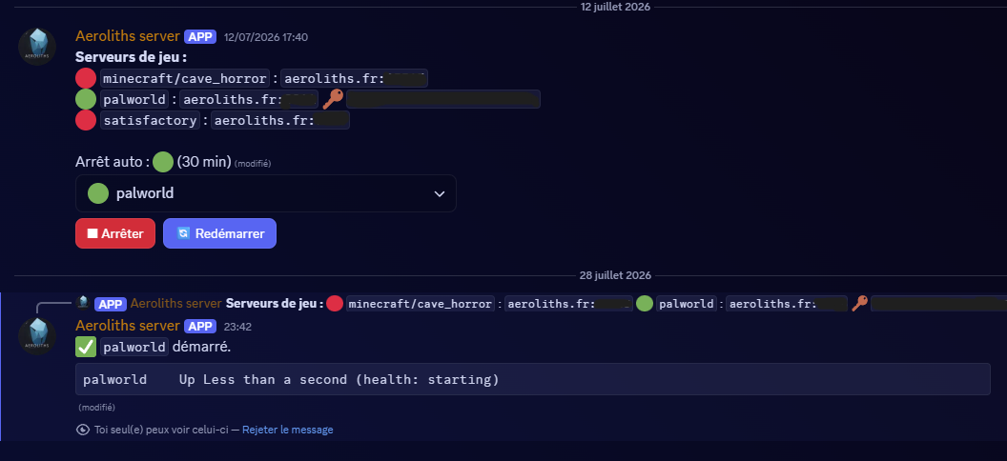Click the aeroliths.fr address next to minecraft/cave_horror

click(x=354, y=79)
